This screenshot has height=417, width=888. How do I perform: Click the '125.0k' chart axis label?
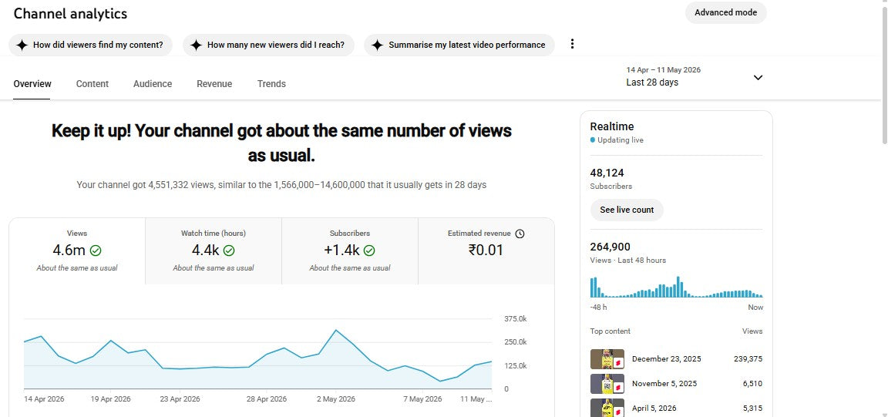(x=516, y=366)
